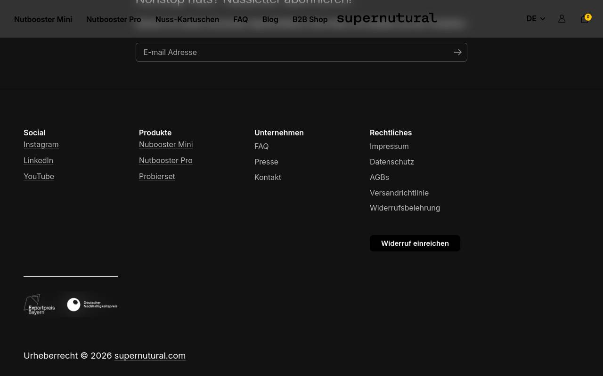Image resolution: width=603 pixels, height=376 pixels.
Task: Click the Rechtliches column heading
Action: (x=391, y=133)
